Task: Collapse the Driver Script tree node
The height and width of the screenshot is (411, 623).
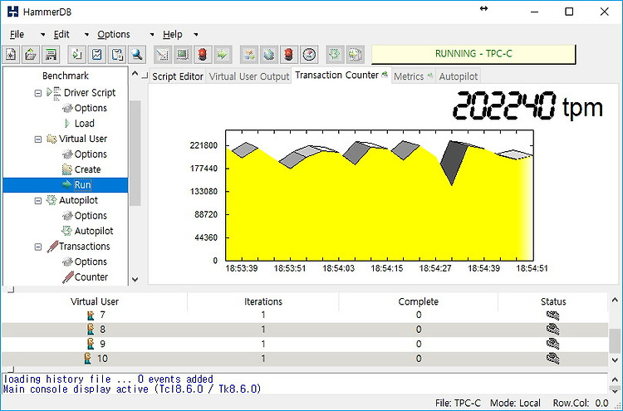Action: point(38,93)
